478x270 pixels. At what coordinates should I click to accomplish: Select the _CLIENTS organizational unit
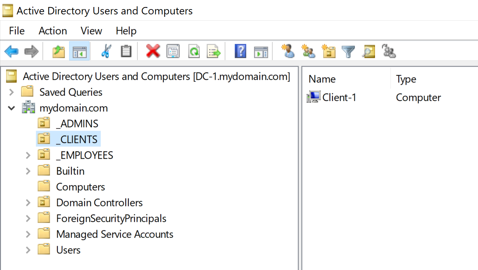77,140
